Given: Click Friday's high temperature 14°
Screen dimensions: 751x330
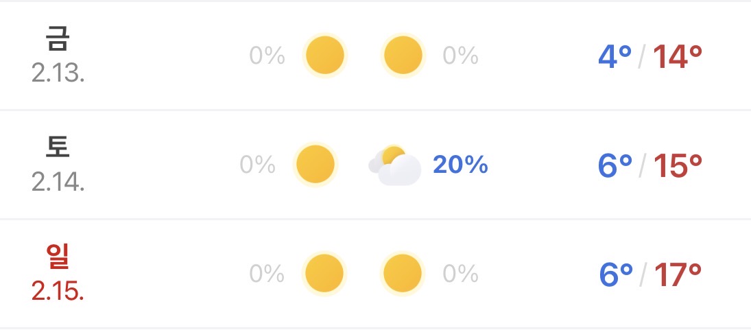Looking at the screenshot, I should 677,57.
